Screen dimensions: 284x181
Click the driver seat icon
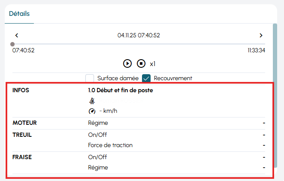pyautogui.click(x=91, y=101)
